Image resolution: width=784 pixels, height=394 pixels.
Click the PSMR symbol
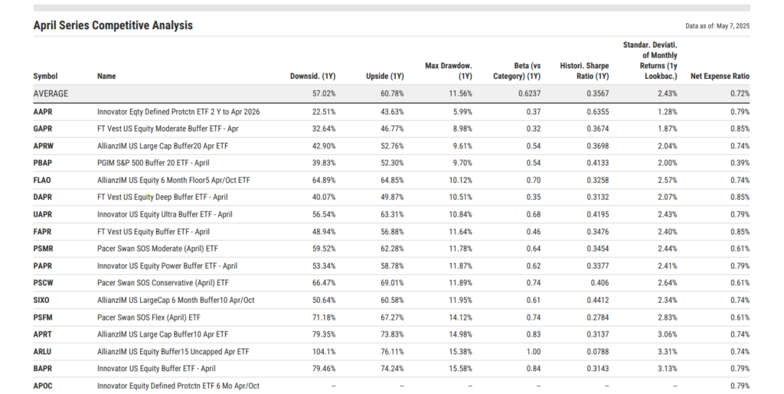click(43, 249)
